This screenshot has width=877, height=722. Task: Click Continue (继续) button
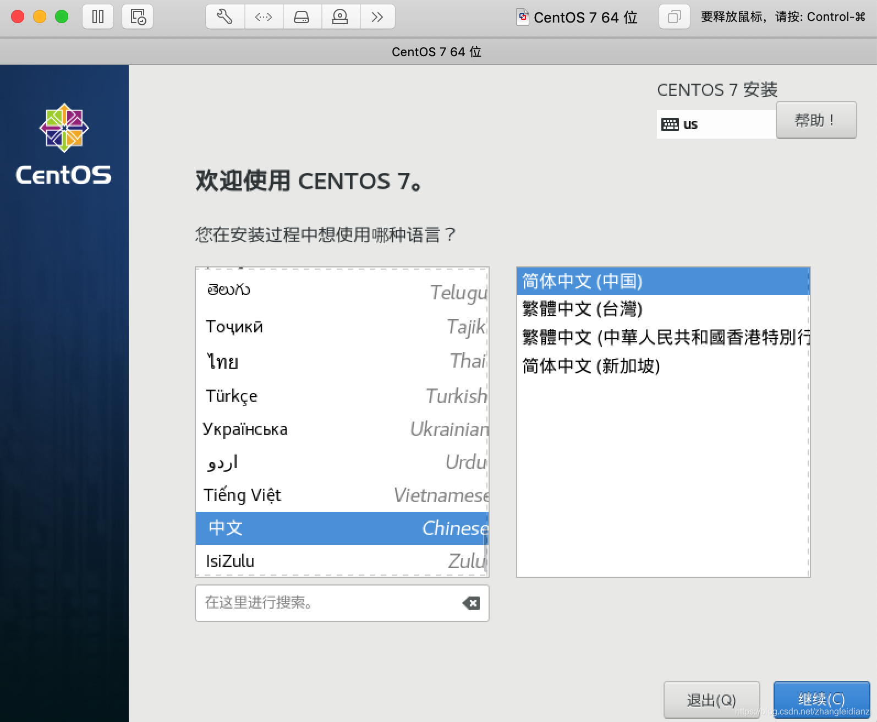pos(821,699)
